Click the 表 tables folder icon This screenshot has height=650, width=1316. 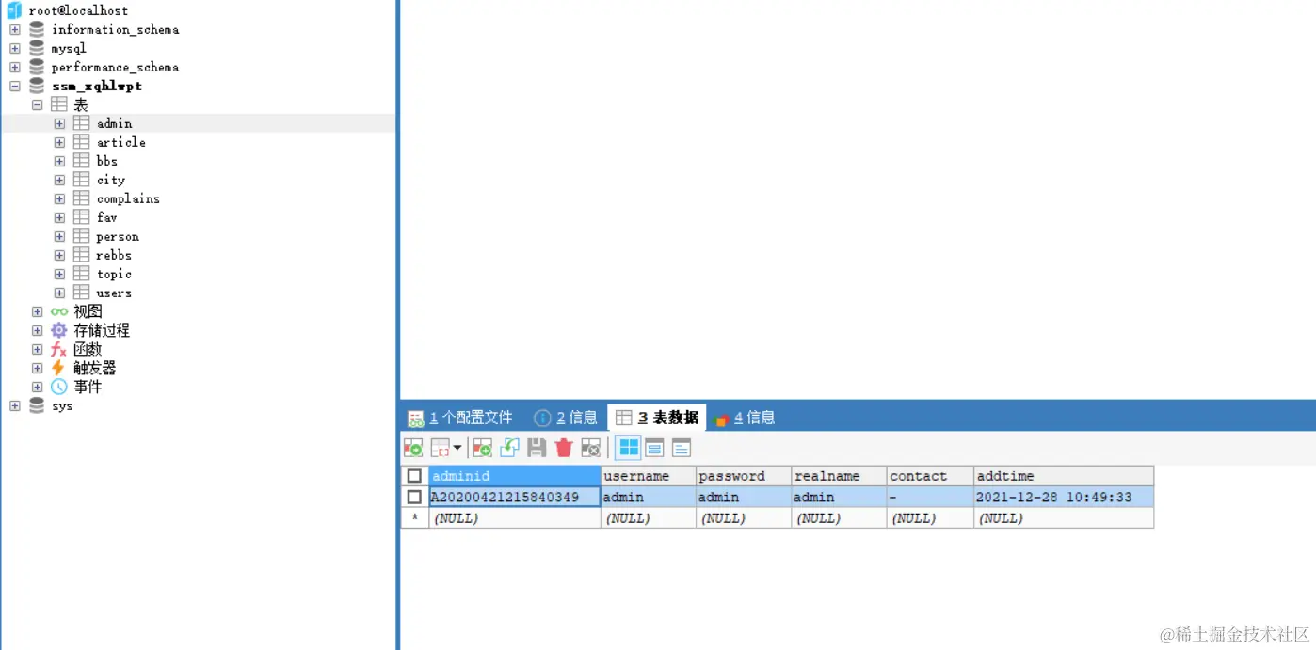point(59,104)
